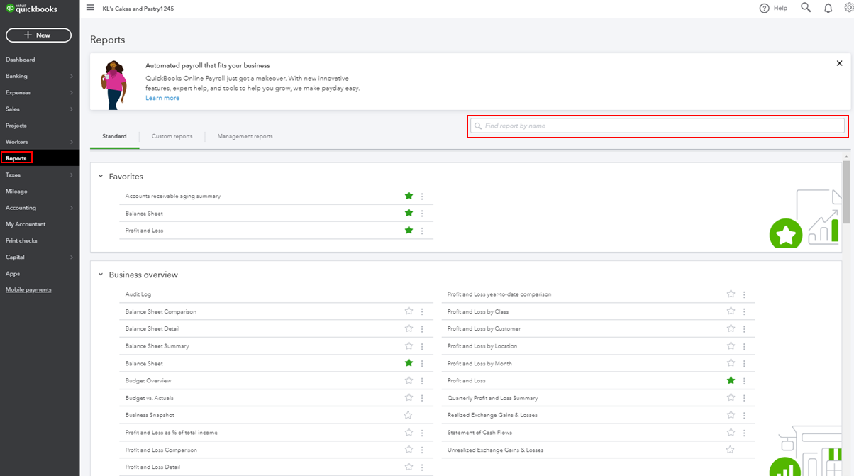Open Profit and Loss year-to-date comparison report

pyautogui.click(x=499, y=294)
